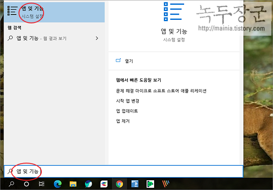Select 앱 및 기능 웹 결과 보기 web search row
The width and height of the screenshot is (273, 190).
[x=54, y=38]
